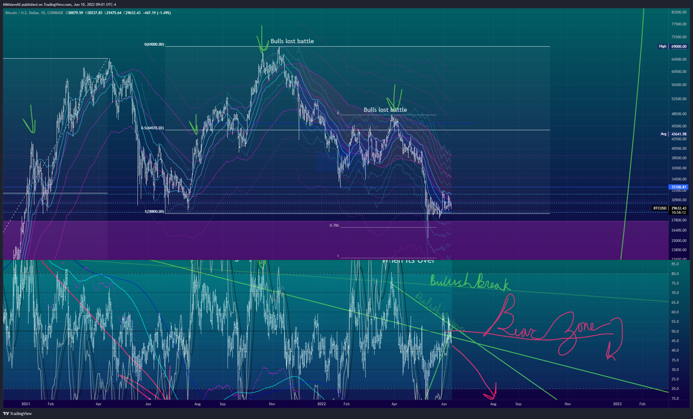
Task: Click the 2023 label on time axis
Action: 617,404
